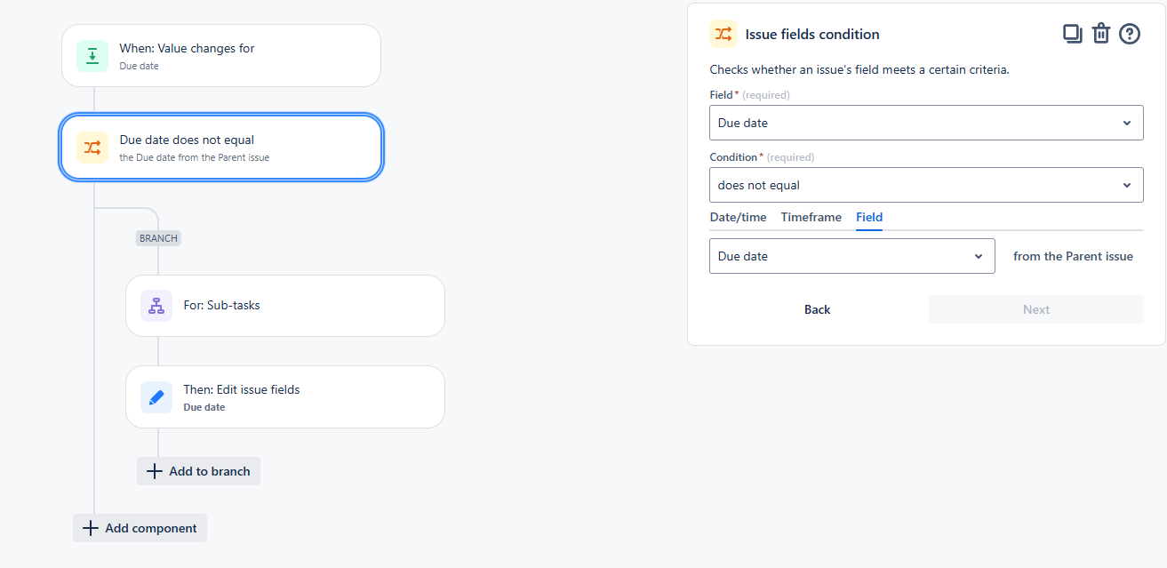
Task: Switch to the Timeframe tab
Action: tap(811, 217)
